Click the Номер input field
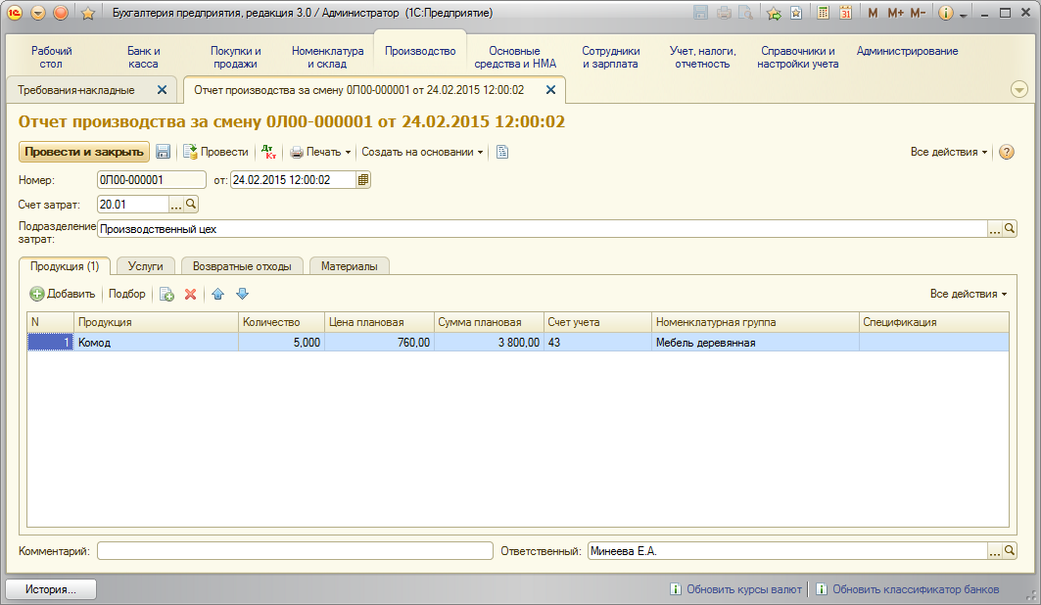 (152, 180)
